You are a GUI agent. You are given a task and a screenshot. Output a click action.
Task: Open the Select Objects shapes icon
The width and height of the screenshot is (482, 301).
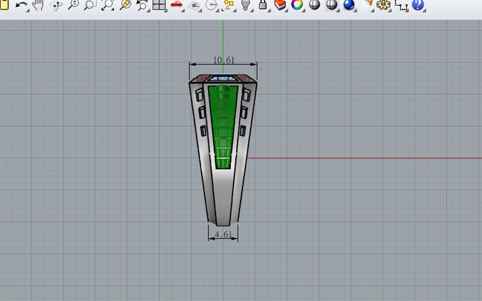228,5
